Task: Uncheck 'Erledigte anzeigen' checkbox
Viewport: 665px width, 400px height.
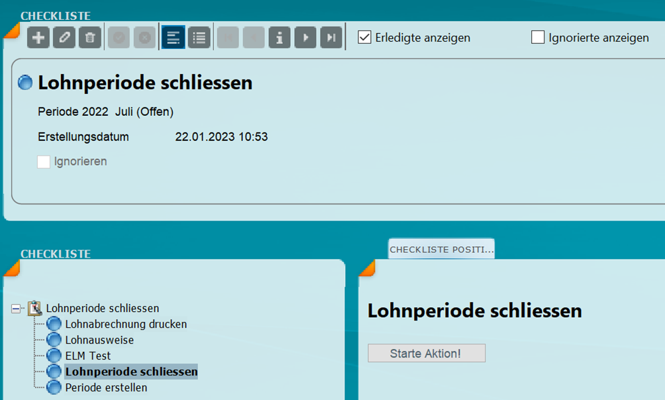Action: click(x=364, y=38)
